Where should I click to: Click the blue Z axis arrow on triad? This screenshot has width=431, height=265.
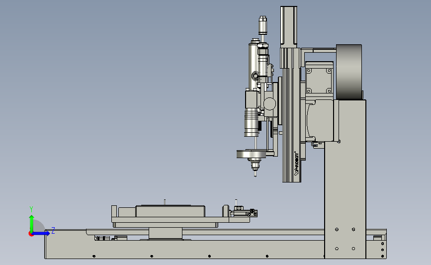tap(41, 234)
